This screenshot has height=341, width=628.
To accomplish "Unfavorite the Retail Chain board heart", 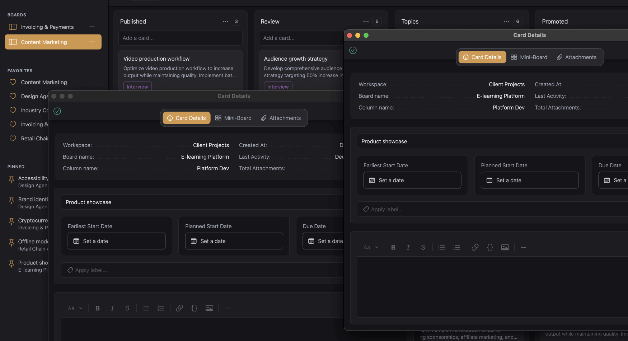I will pyautogui.click(x=13, y=138).
